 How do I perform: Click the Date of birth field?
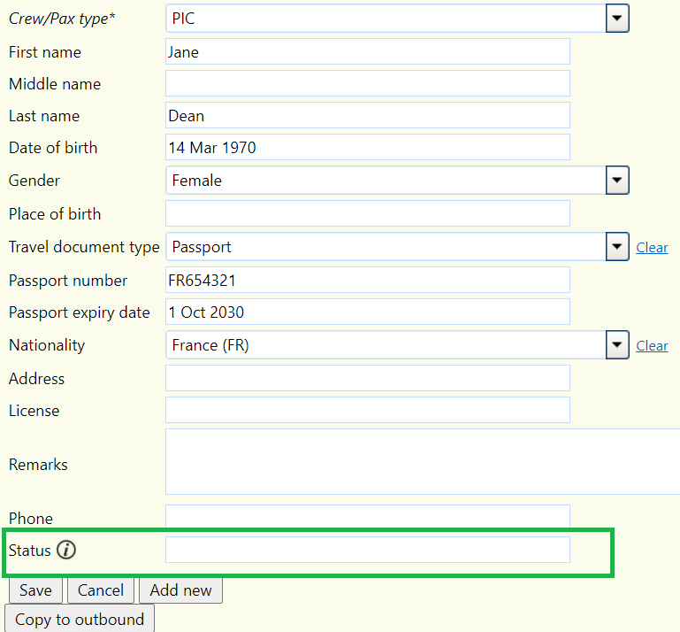tap(368, 147)
